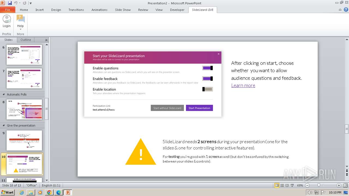This screenshot has height=196, width=349.
Task: Click the zoom slider handle
Action: pyautogui.click(x=319, y=185)
